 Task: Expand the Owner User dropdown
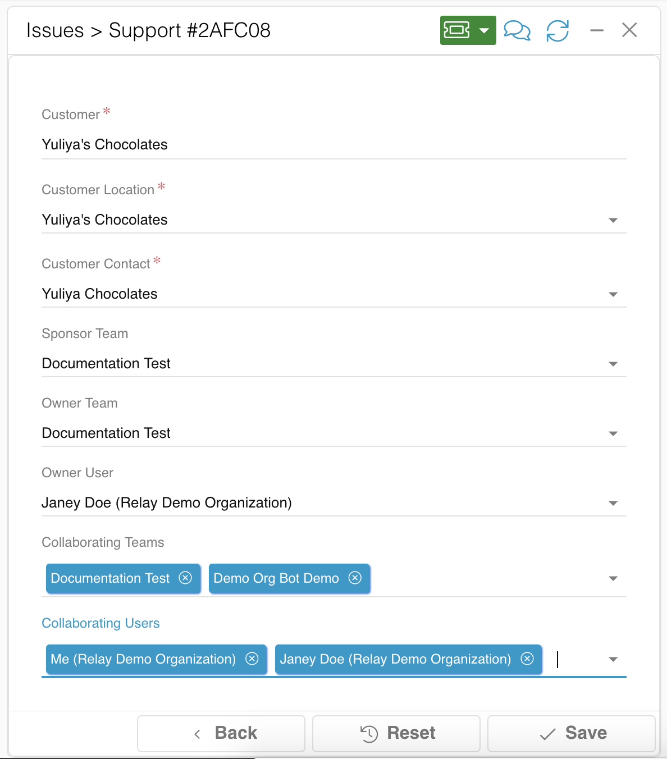(x=613, y=503)
